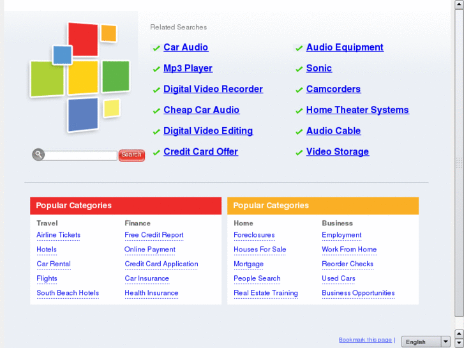Click the red Search button
The image size is (464, 348).
coord(131,155)
